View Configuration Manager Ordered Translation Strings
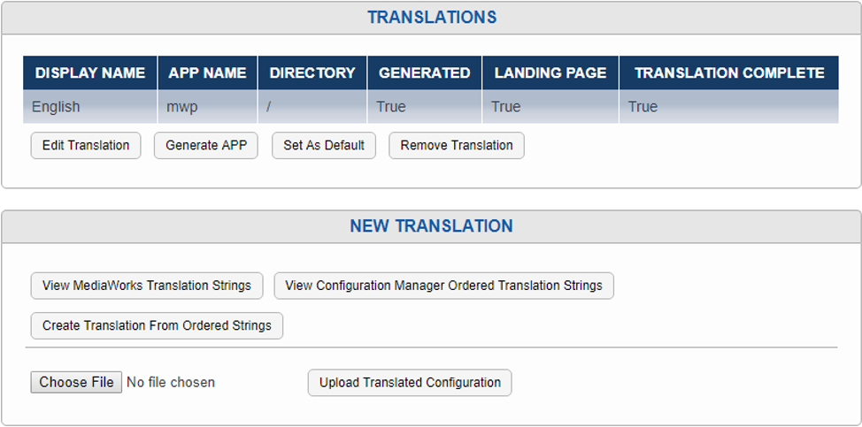Screen dimensions: 862x427 (x=443, y=286)
